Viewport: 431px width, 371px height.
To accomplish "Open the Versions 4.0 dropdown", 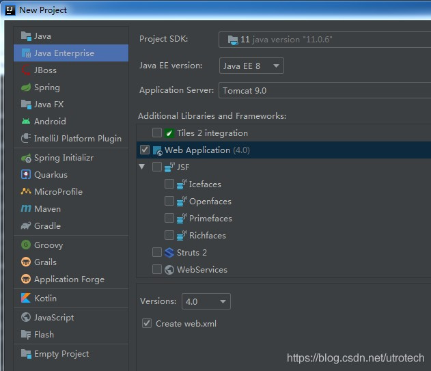I will coord(206,301).
